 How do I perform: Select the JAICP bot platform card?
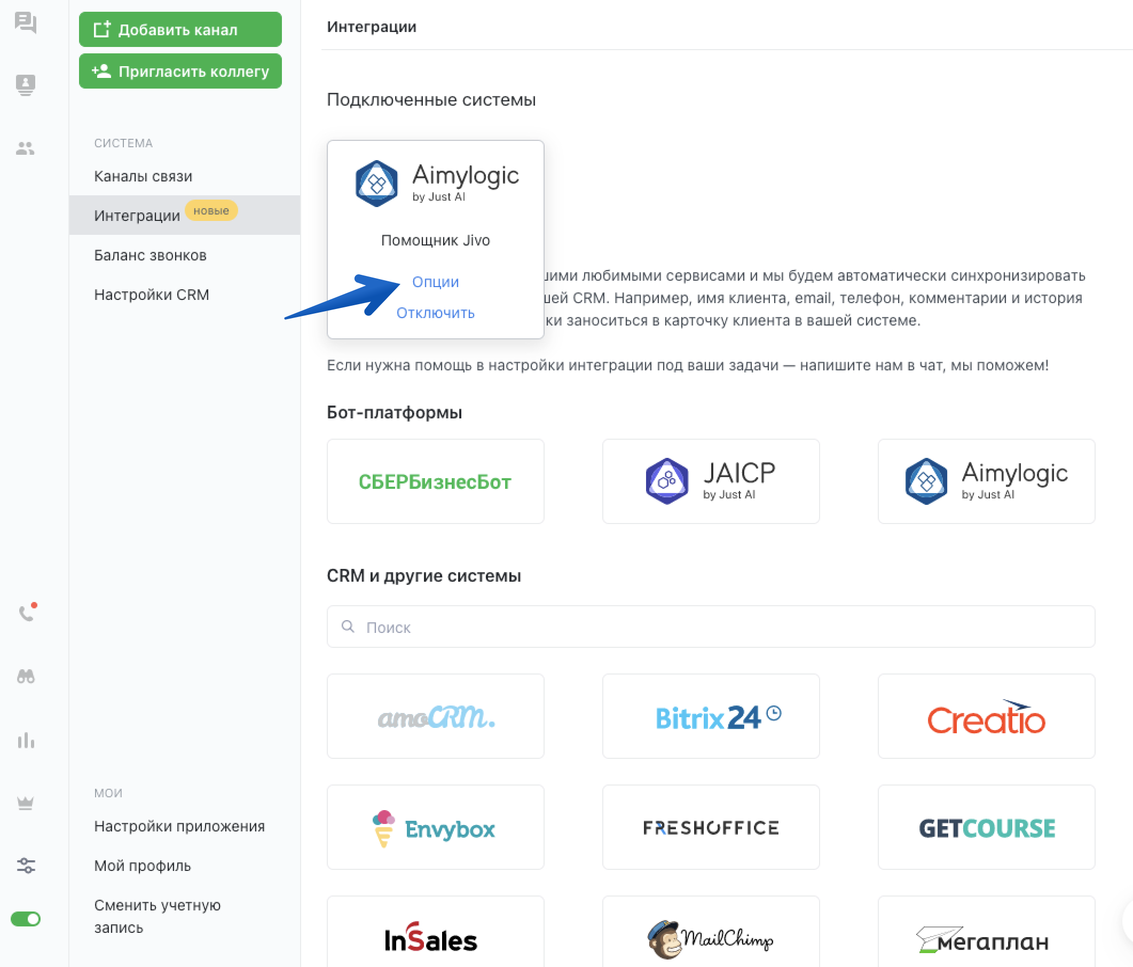pyautogui.click(x=711, y=481)
